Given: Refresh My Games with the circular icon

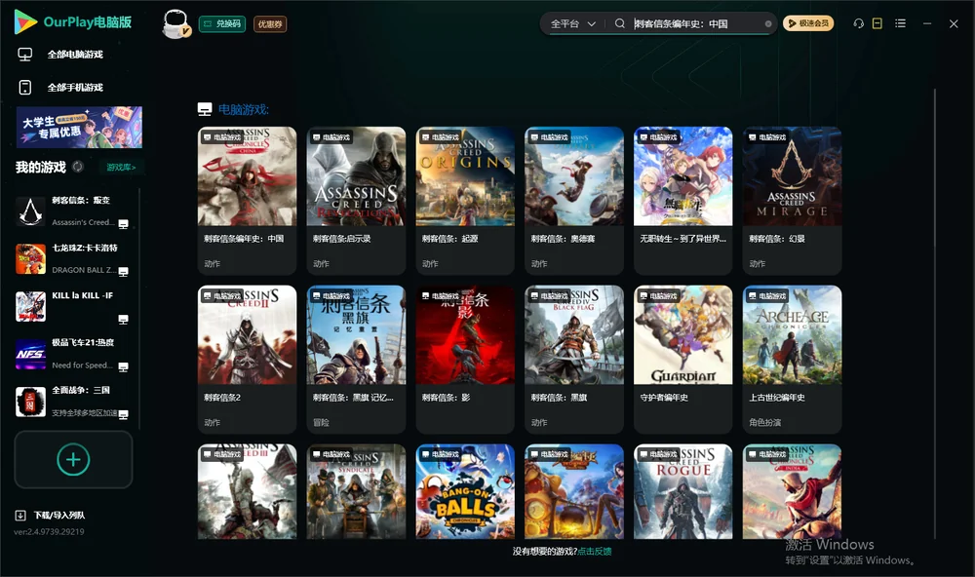Looking at the screenshot, I should click(78, 167).
